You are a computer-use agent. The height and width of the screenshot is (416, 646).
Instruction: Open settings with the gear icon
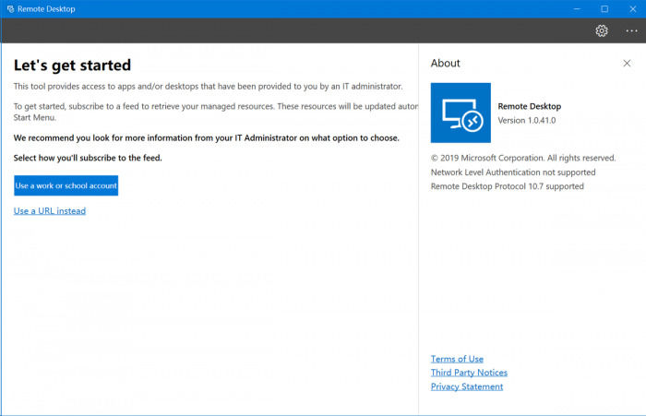point(602,30)
